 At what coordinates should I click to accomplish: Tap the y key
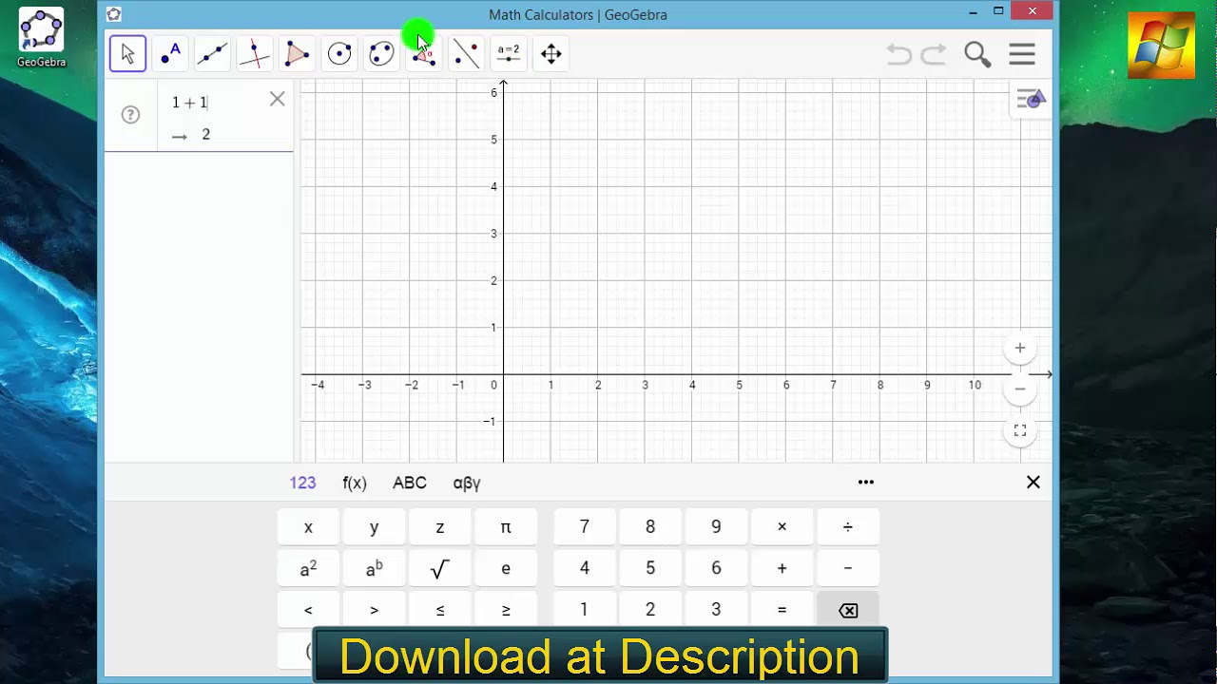(x=374, y=527)
